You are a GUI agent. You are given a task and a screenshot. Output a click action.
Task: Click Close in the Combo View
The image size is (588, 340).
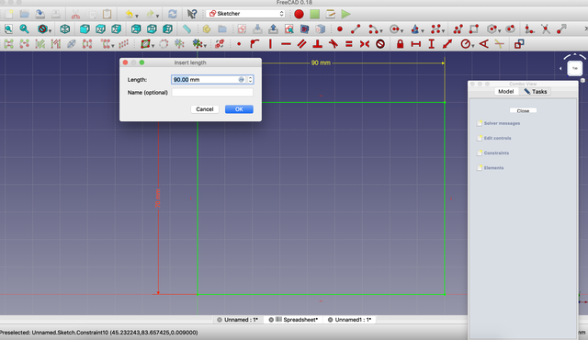[523, 110]
